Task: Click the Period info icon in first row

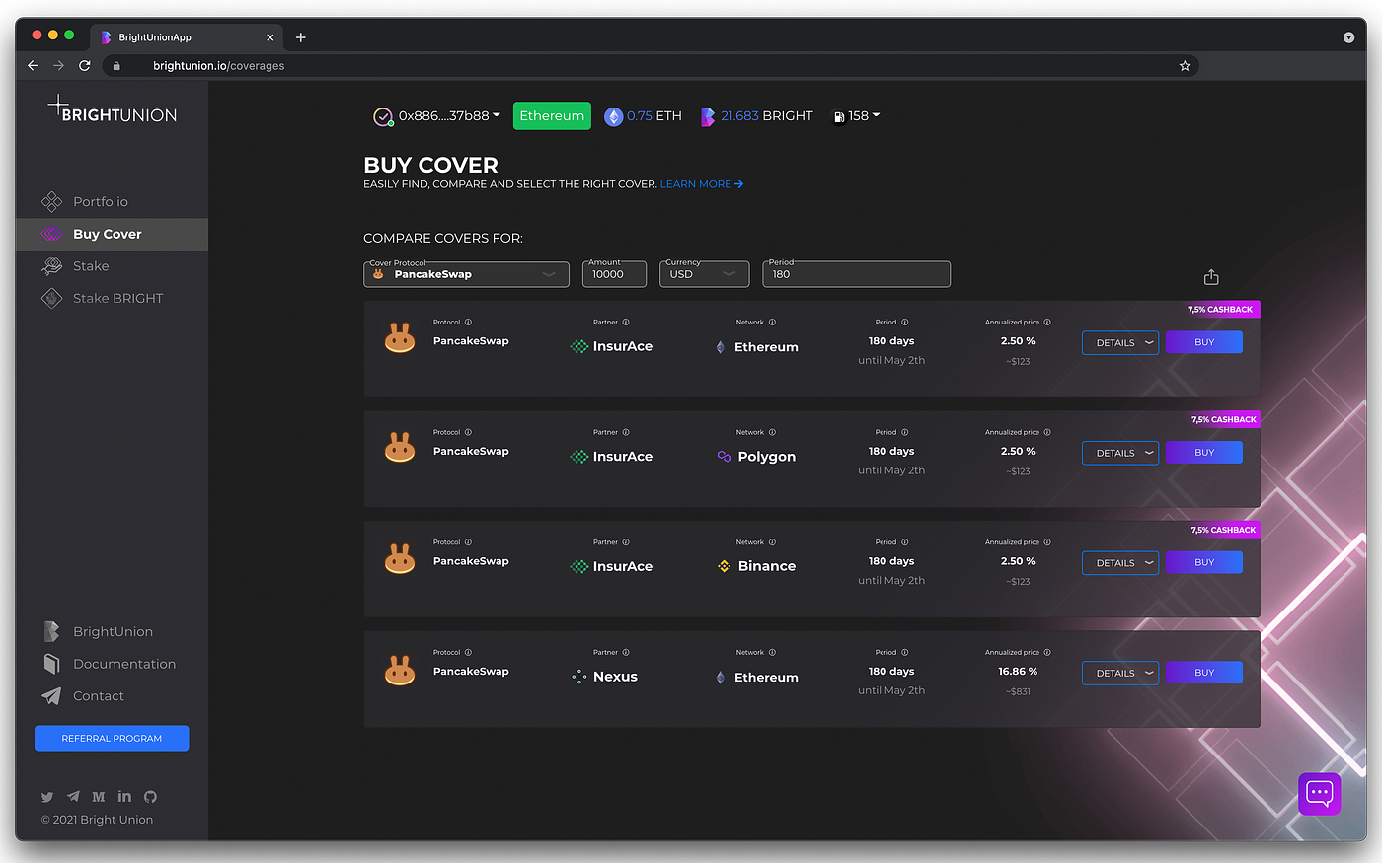Action: [x=904, y=323]
